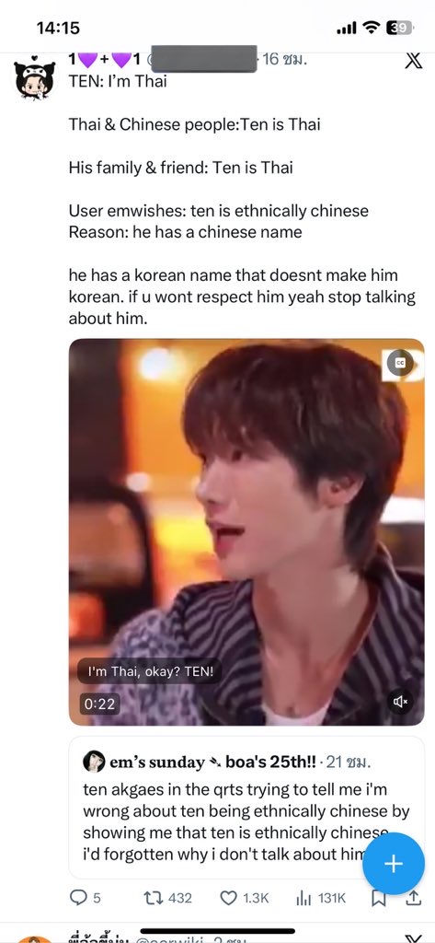435x943 pixels.
Task: Open the reply comment icon
Action: (x=79, y=898)
